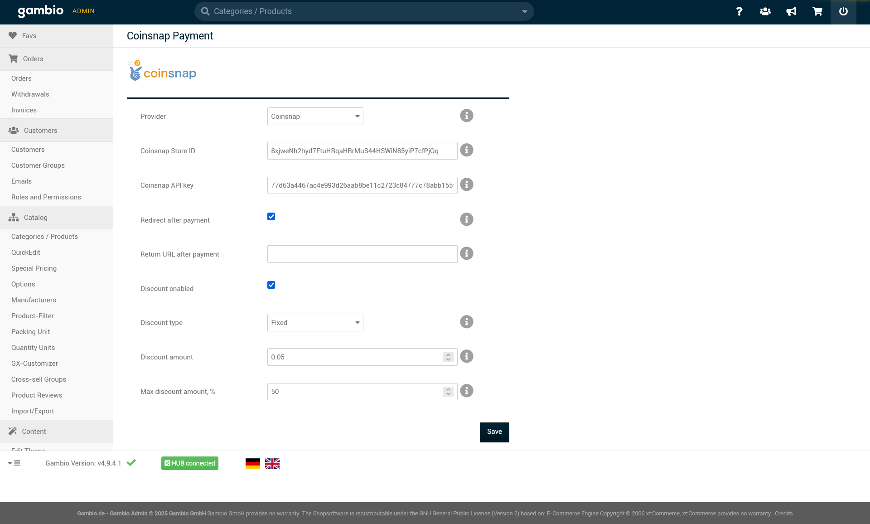Open the help question mark icon

[739, 11]
